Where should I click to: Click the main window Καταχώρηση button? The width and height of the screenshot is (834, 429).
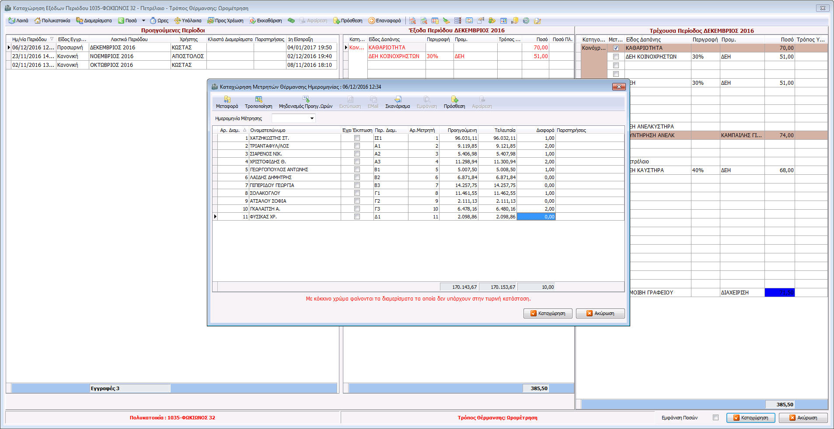click(x=750, y=418)
